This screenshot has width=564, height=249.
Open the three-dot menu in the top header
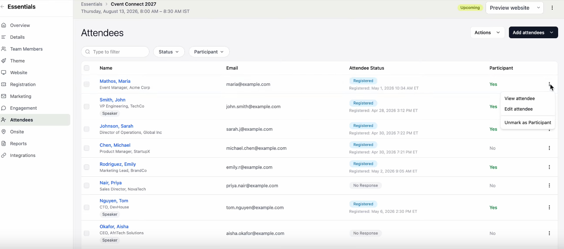tap(552, 8)
